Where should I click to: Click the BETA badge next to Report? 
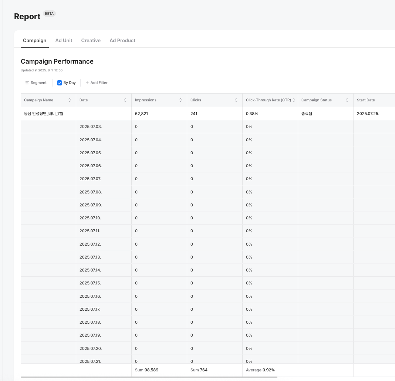coord(49,13)
